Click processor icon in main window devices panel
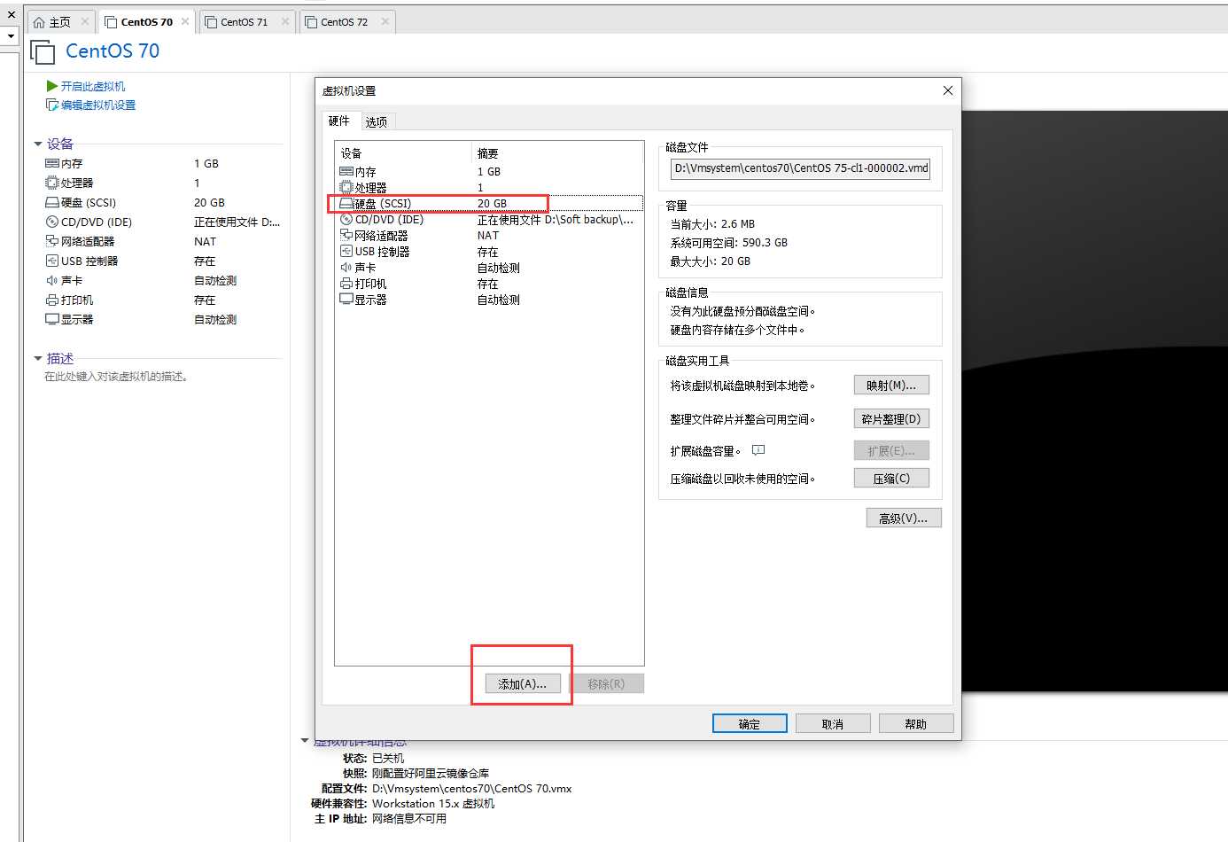The width and height of the screenshot is (1228, 842). tap(52, 183)
